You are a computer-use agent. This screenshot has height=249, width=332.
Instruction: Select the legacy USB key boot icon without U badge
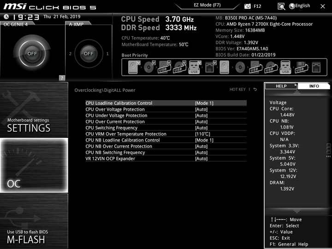coord(285,67)
